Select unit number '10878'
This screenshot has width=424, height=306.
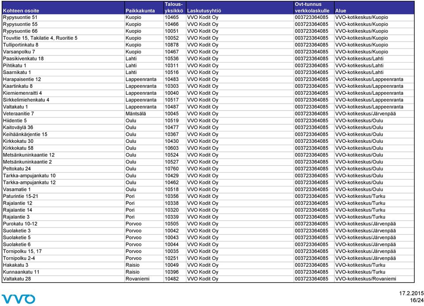coord(172,45)
